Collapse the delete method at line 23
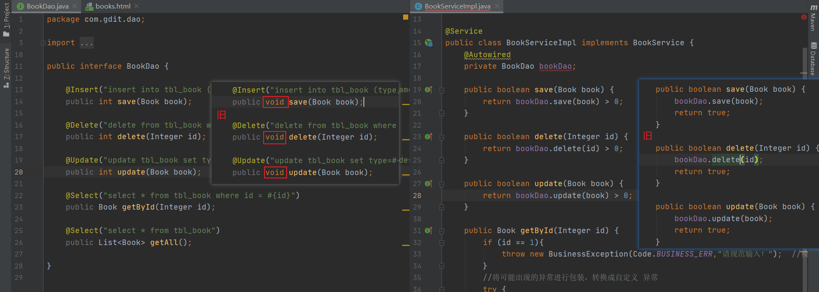Image resolution: width=819 pixels, height=292 pixels. pos(442,137)
